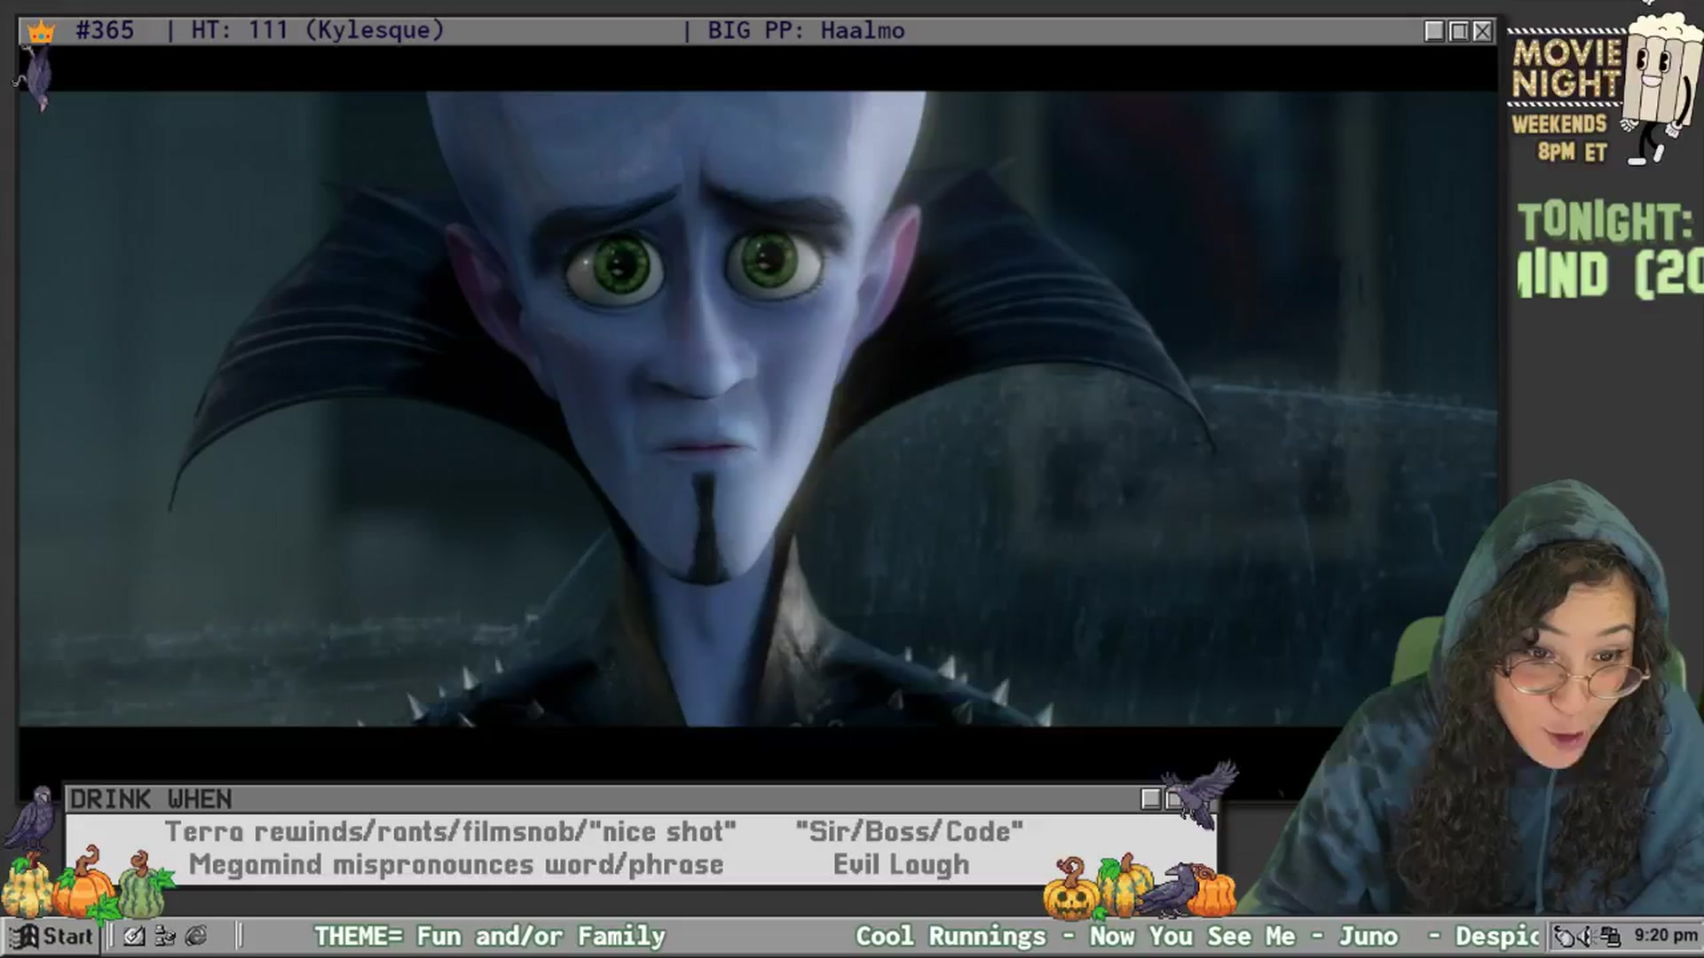Click the "TONIGHT:" heading
The width and height of the screenshot is (1704, 958).
tap(1605, 221)
